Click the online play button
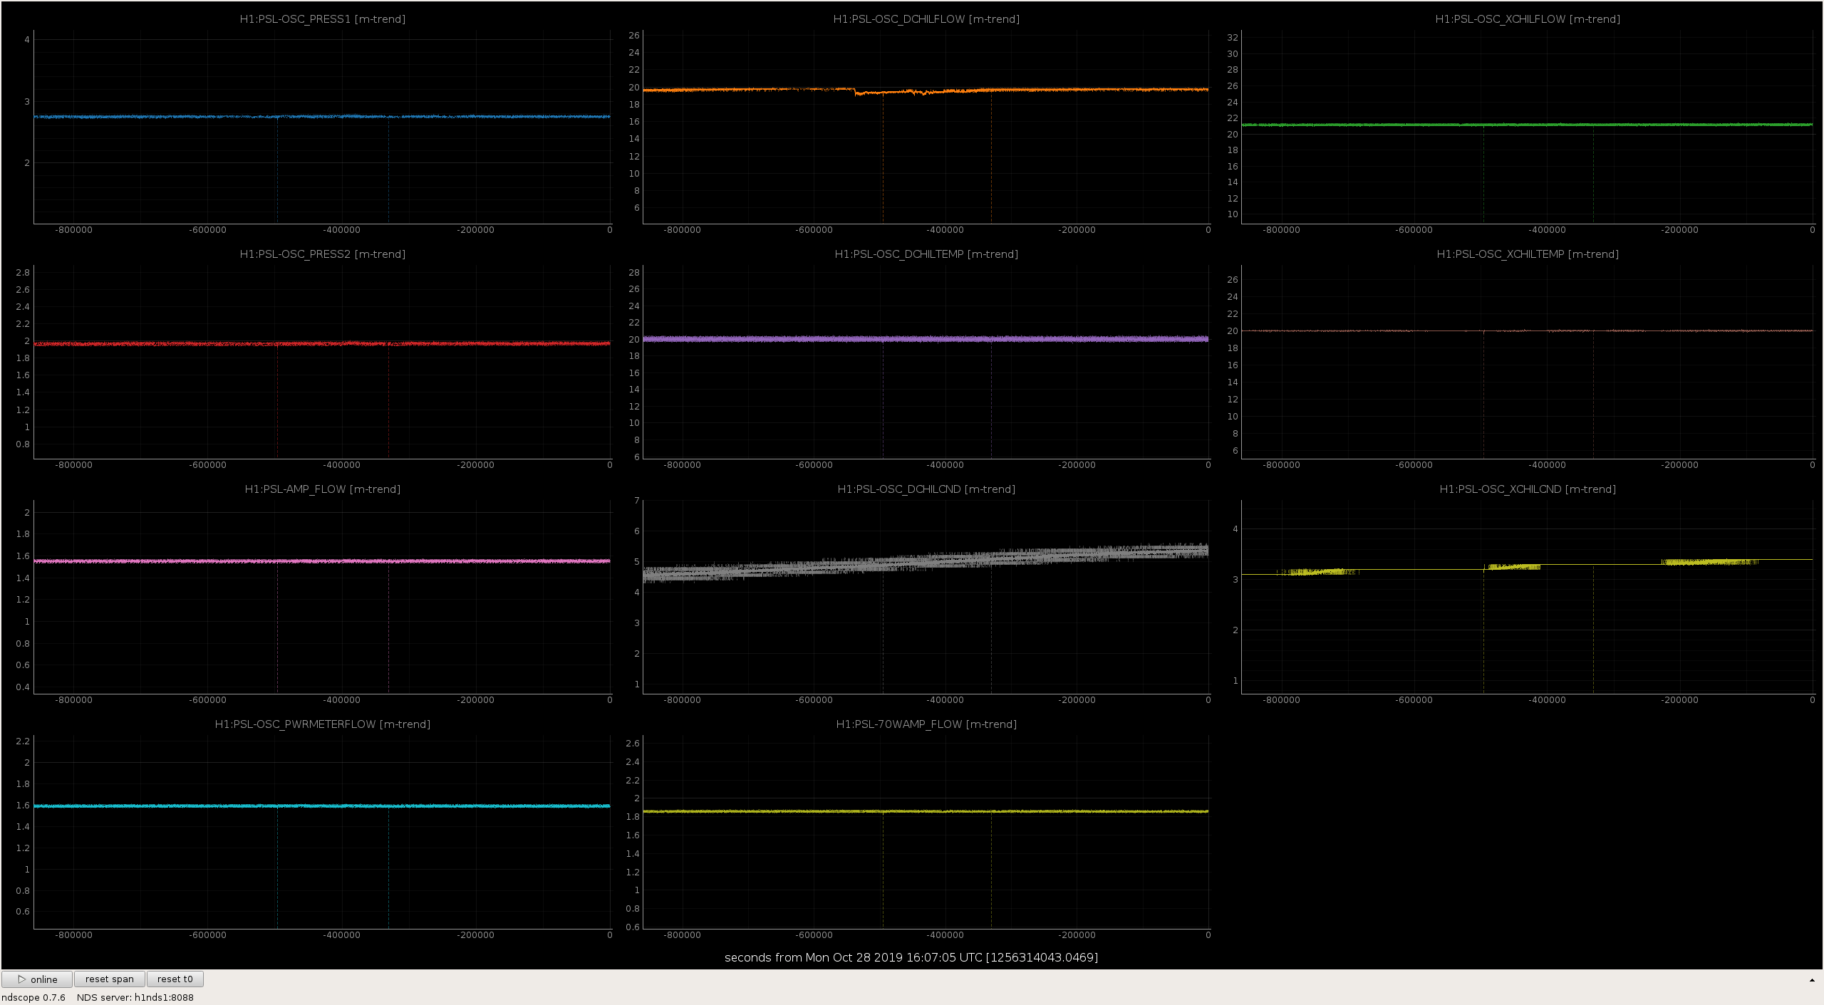 [37, 979]
